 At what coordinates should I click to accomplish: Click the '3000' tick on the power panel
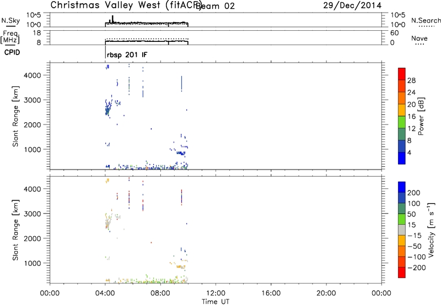coord(33,100)
